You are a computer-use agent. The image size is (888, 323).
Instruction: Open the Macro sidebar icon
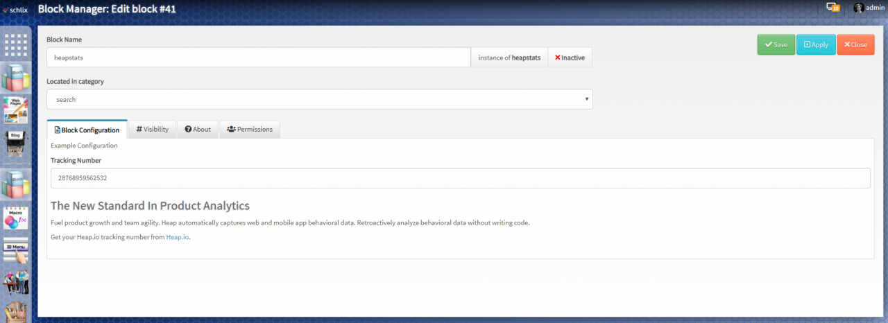(16, 218)
